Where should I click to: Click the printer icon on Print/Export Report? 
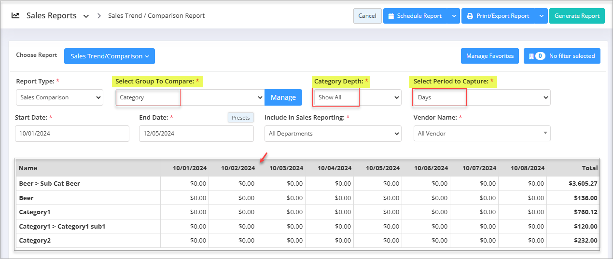pos(470,16)
